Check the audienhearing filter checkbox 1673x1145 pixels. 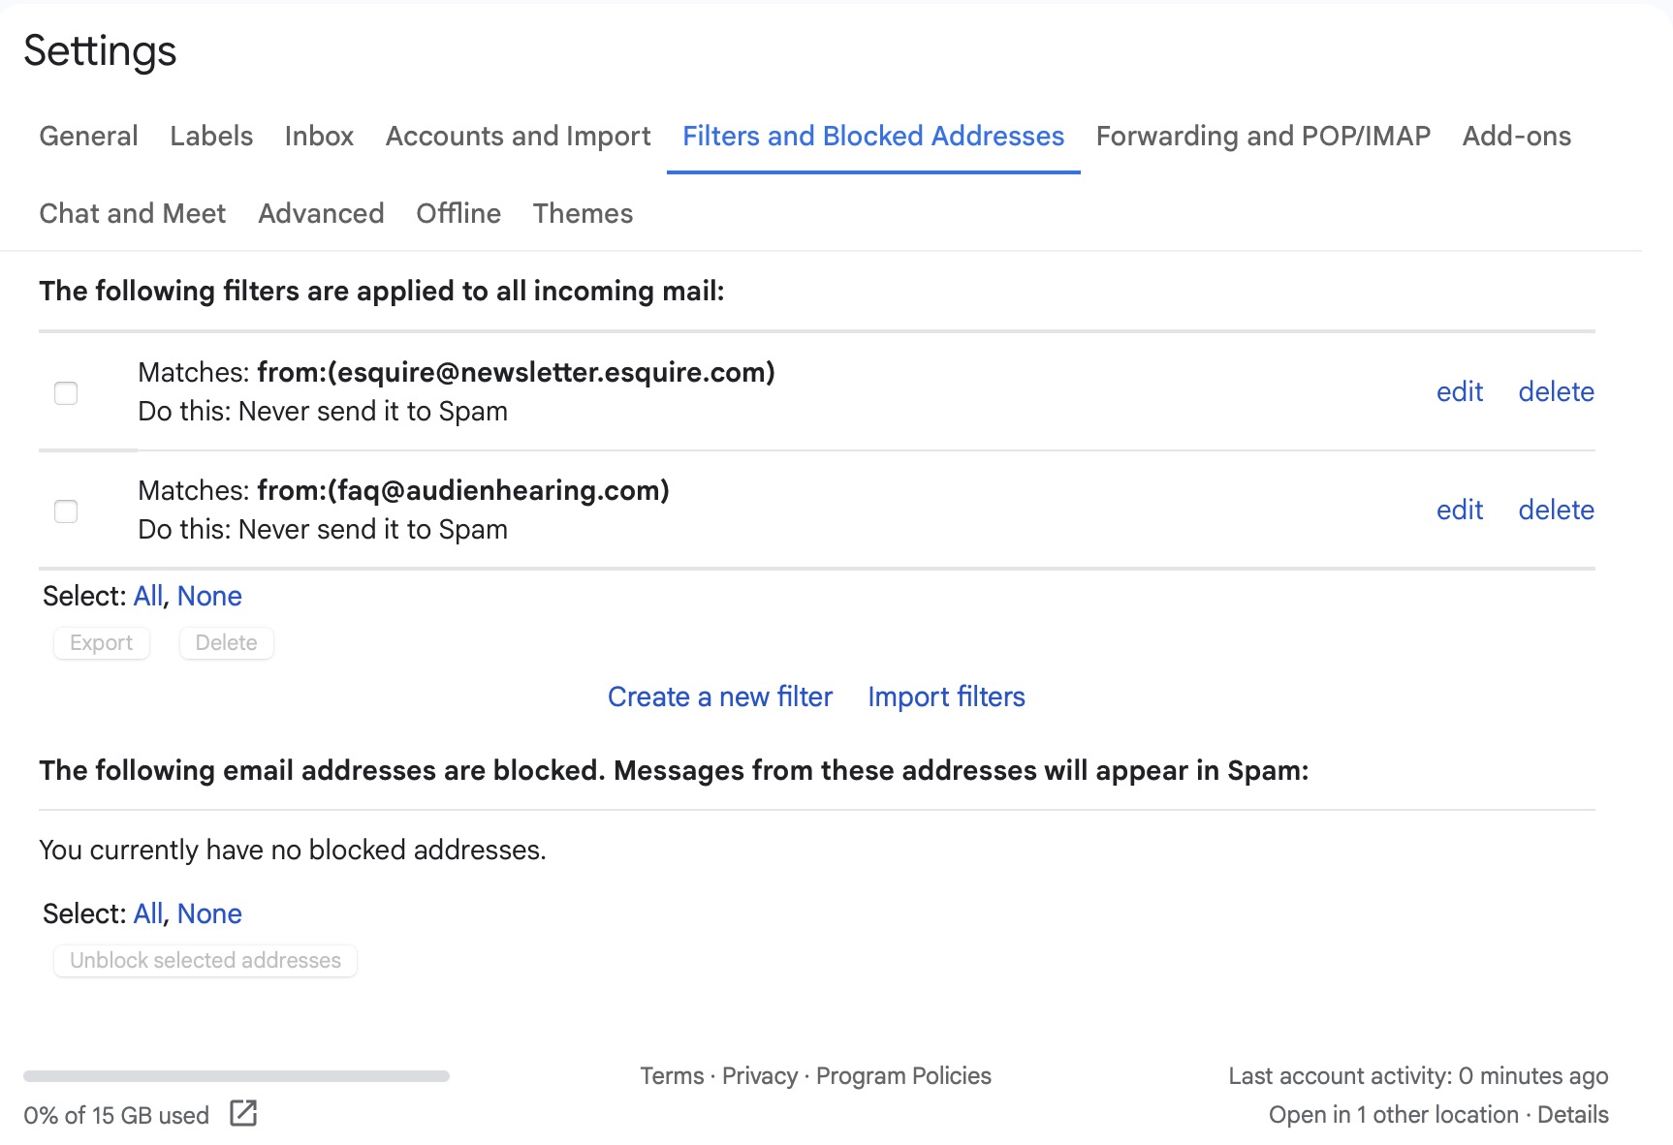tap(66, 511)
